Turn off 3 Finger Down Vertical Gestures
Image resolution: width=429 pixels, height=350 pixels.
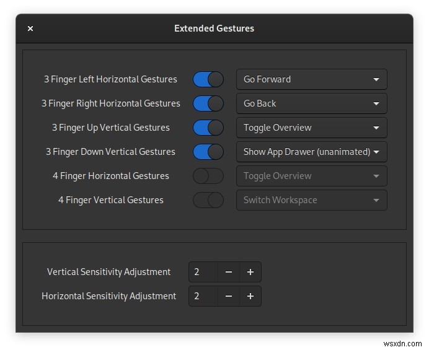[x=208, y=152]
